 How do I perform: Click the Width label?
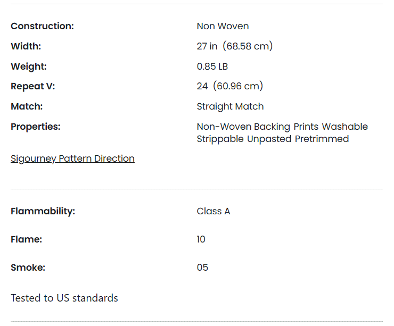pyautogui.click(x=26, y=46)
